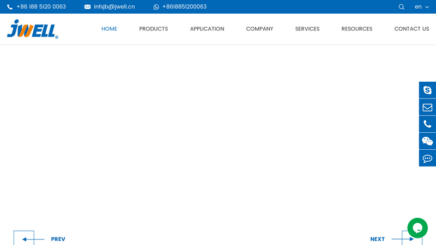
Task: Click the JWELL logo
Action: pos(33,29)
